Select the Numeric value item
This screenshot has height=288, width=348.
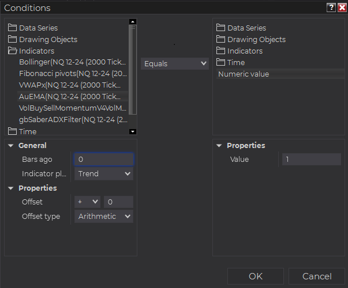tap(244, 74)
